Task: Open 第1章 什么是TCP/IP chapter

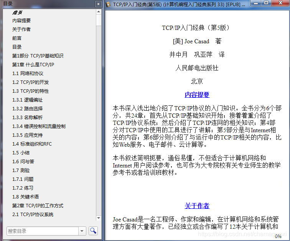Action: coord(33,65)
